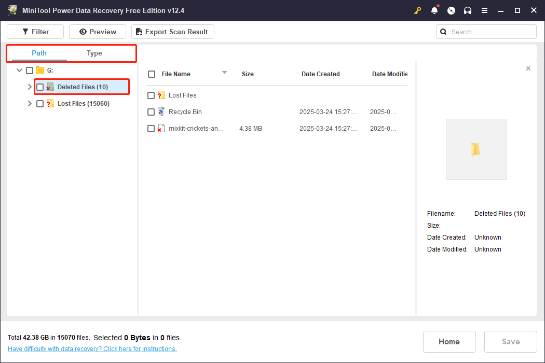Focus the Search input field
This screenshot has width=545, height=363.
(x=486, y=32)
